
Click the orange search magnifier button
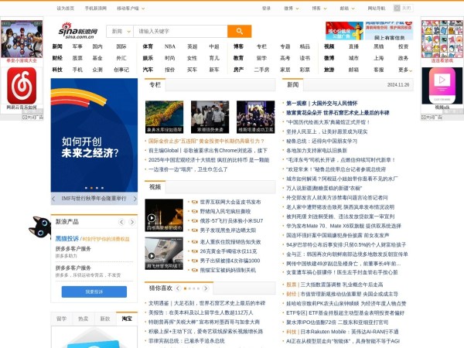(x=241, y=32)
